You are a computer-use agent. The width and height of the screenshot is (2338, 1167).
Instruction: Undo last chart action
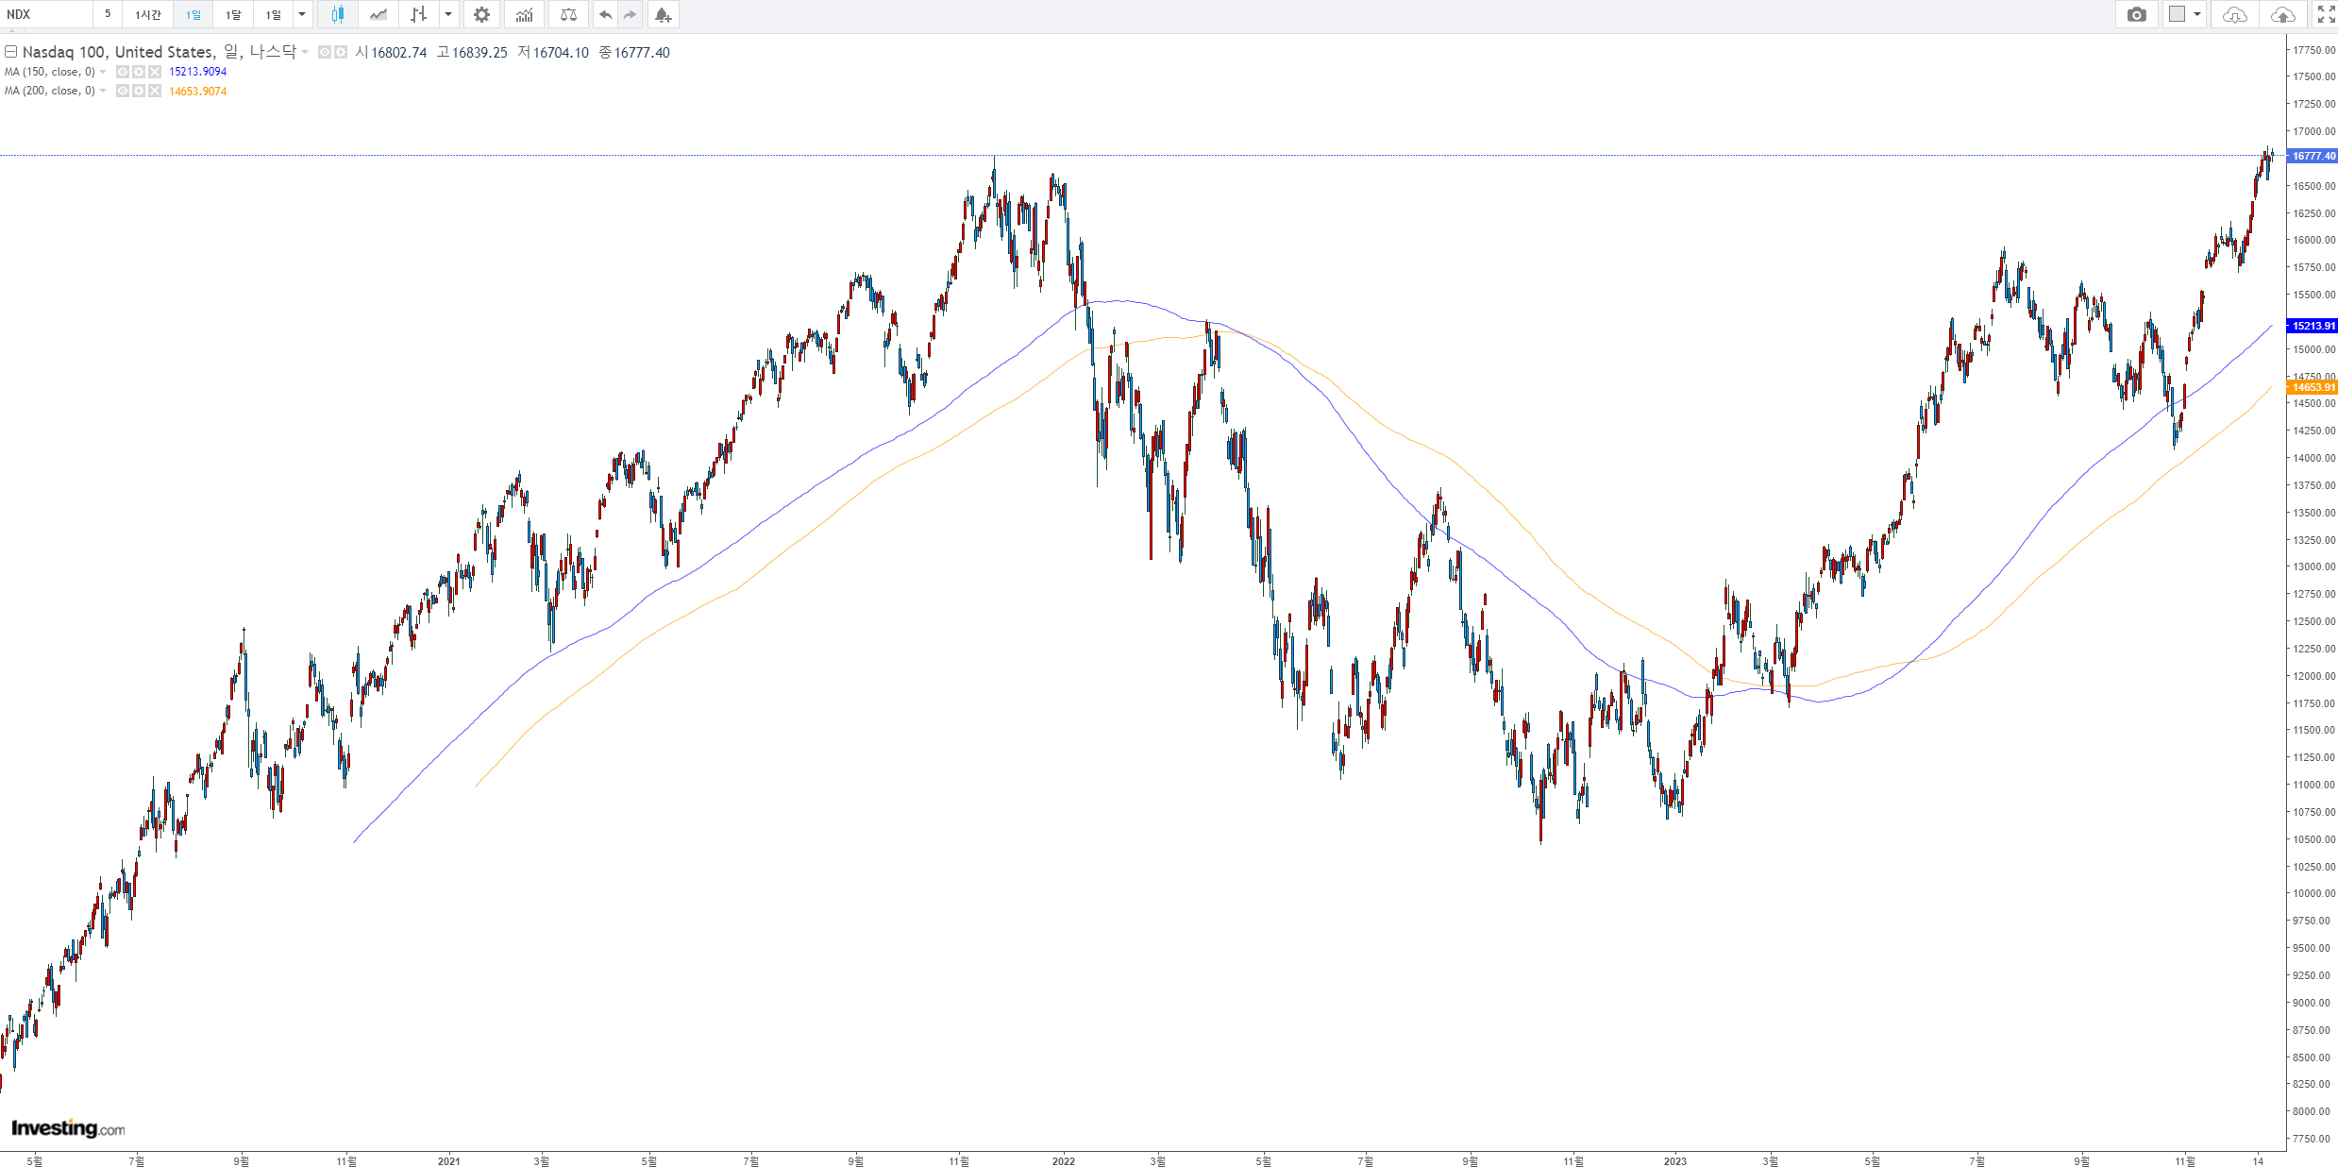coord(605,14)
